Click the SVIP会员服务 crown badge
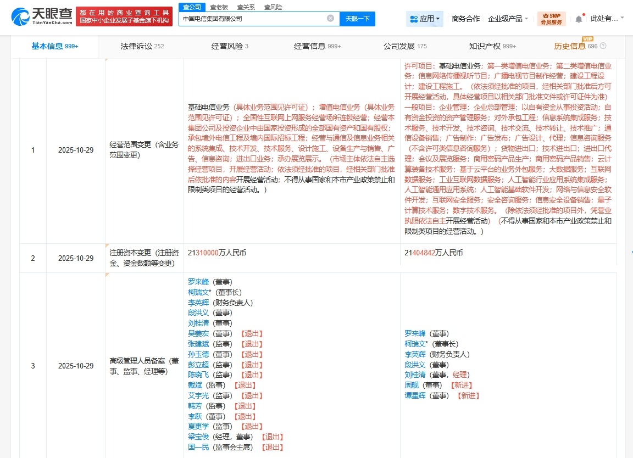The width and height of the screenshot is (633, 458). tap(551, 18)
